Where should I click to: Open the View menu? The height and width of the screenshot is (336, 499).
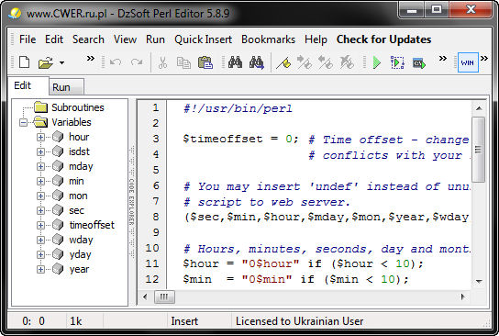coord(125,39)
